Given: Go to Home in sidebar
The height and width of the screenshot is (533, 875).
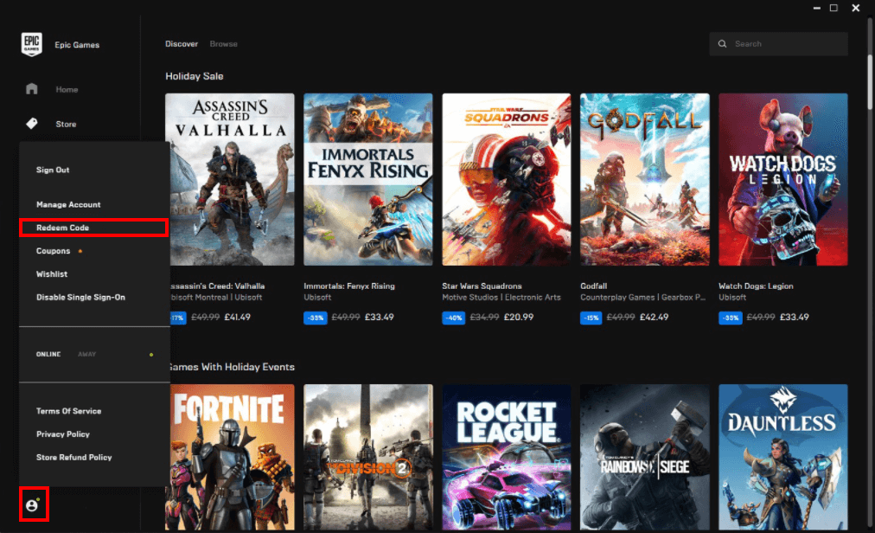Looking at the screenshot, I should [x=67, y=89].
